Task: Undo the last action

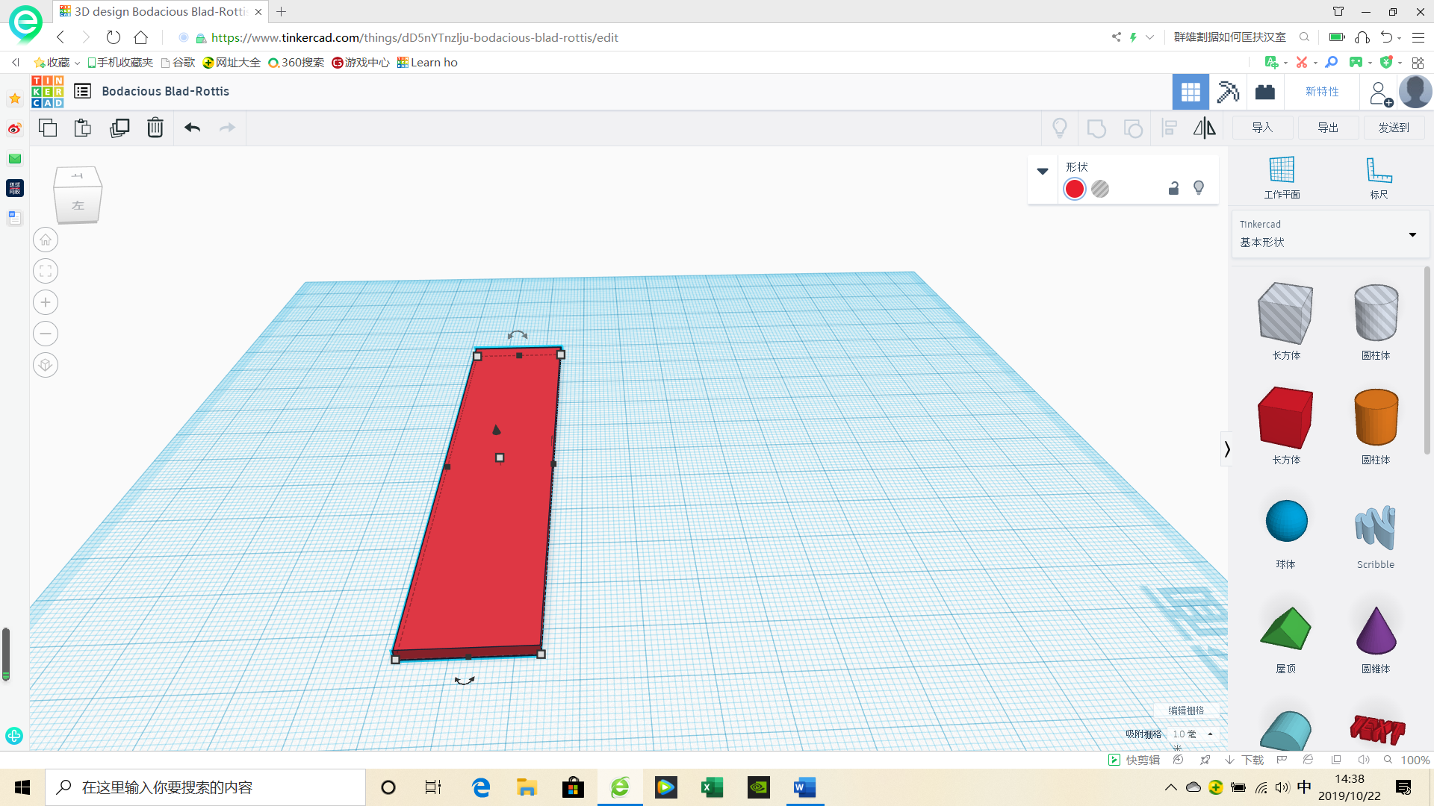Action: tap(193, 128)
